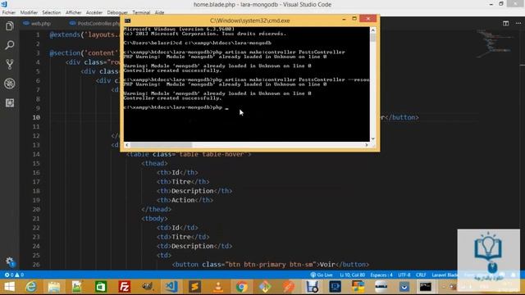525x295 pixels.
Task: Click the Id header text on line 16
Action: pos(176,173)
